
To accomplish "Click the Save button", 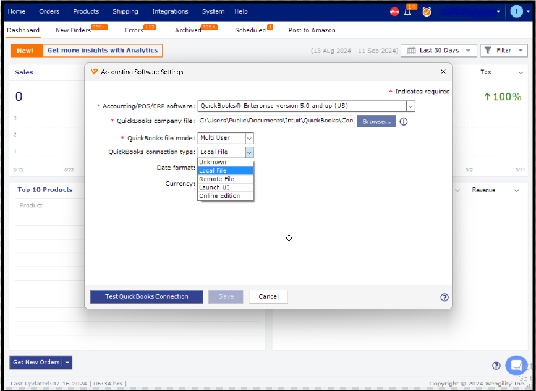I will pos(226,296).
